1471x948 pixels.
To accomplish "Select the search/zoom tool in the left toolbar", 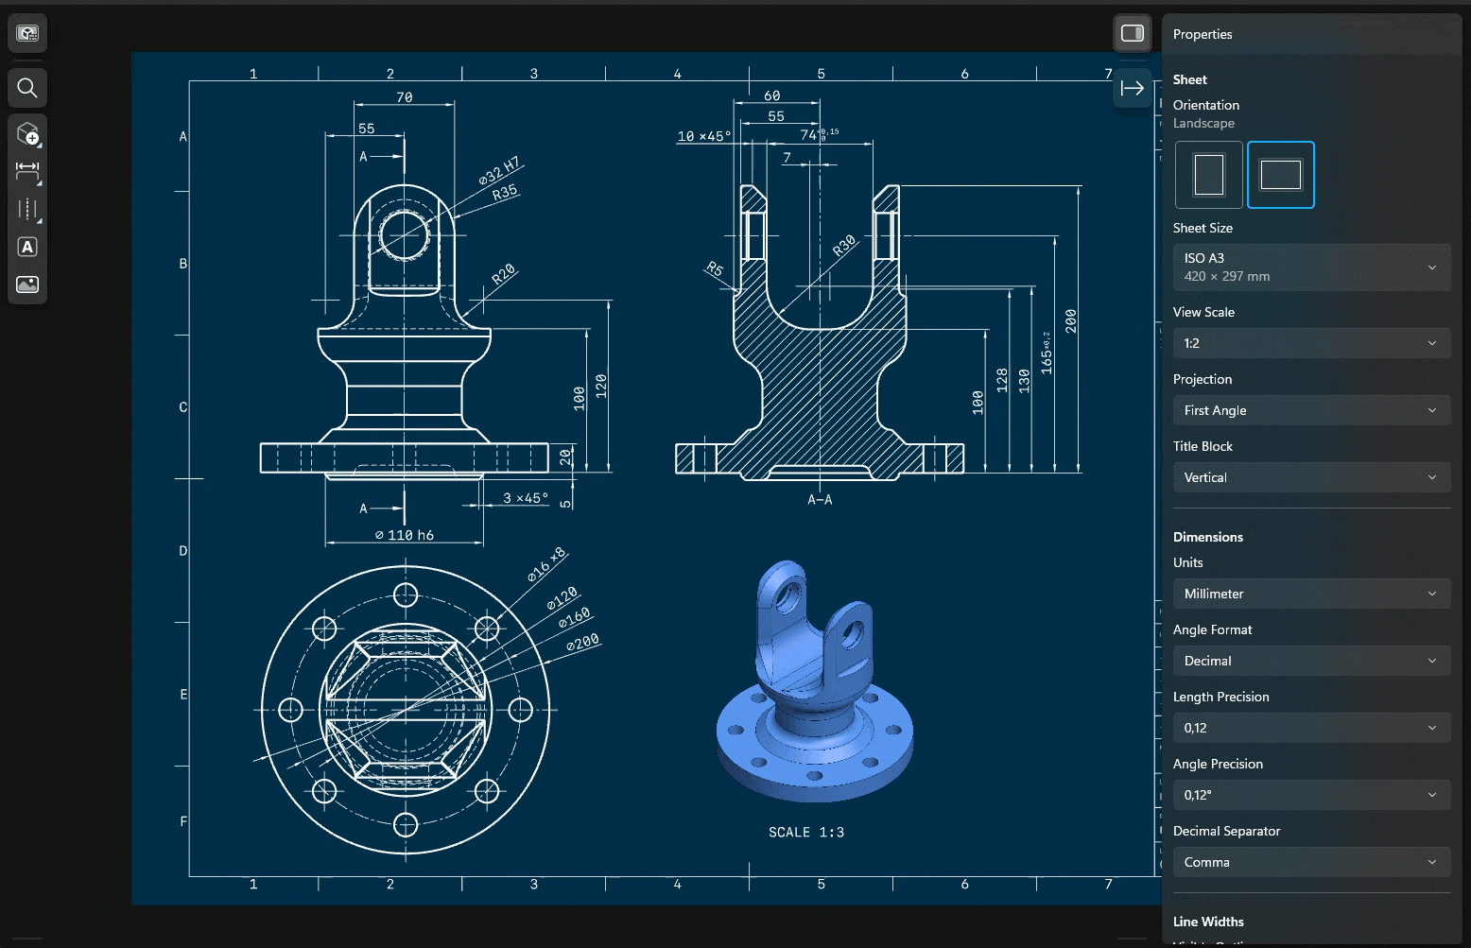I will [x=26, y=87].
